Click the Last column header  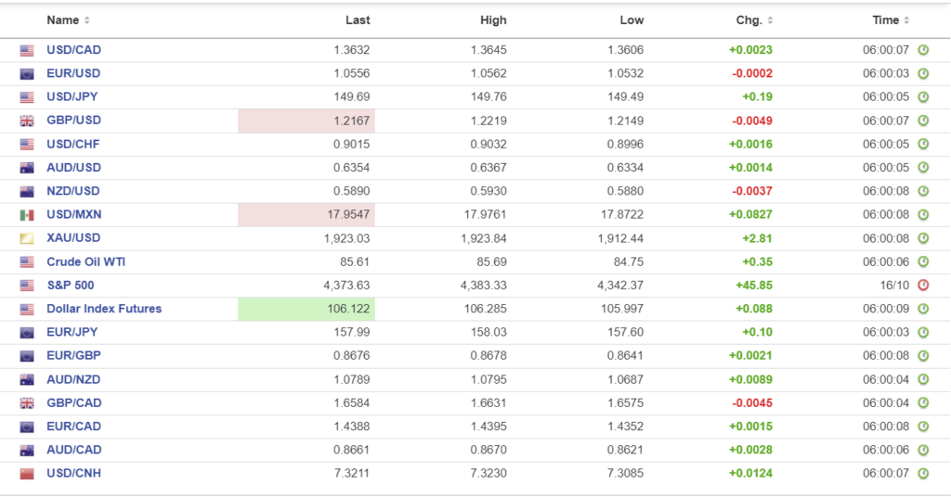coord(358,20)
